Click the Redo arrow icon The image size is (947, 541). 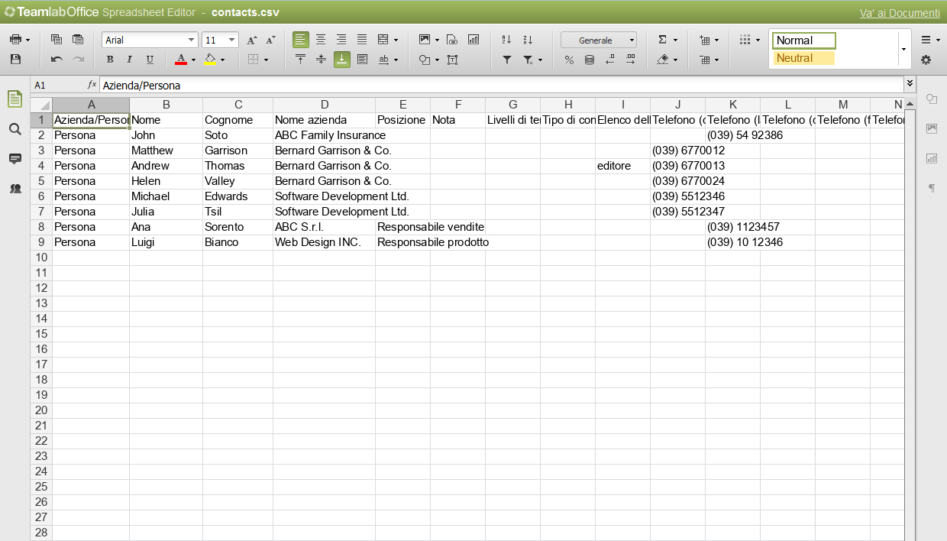[x=78, y=60]
